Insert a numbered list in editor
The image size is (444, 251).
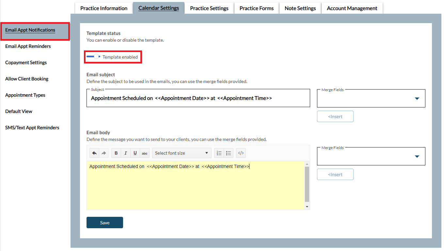click(219, 153)
